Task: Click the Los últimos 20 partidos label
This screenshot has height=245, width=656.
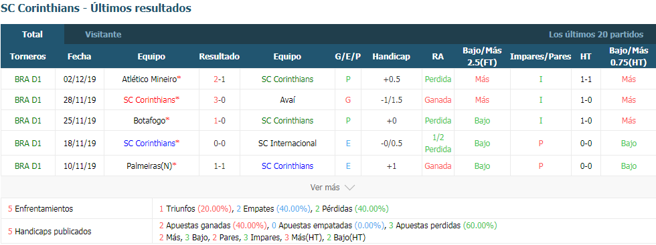Action: tap(596, 35)
